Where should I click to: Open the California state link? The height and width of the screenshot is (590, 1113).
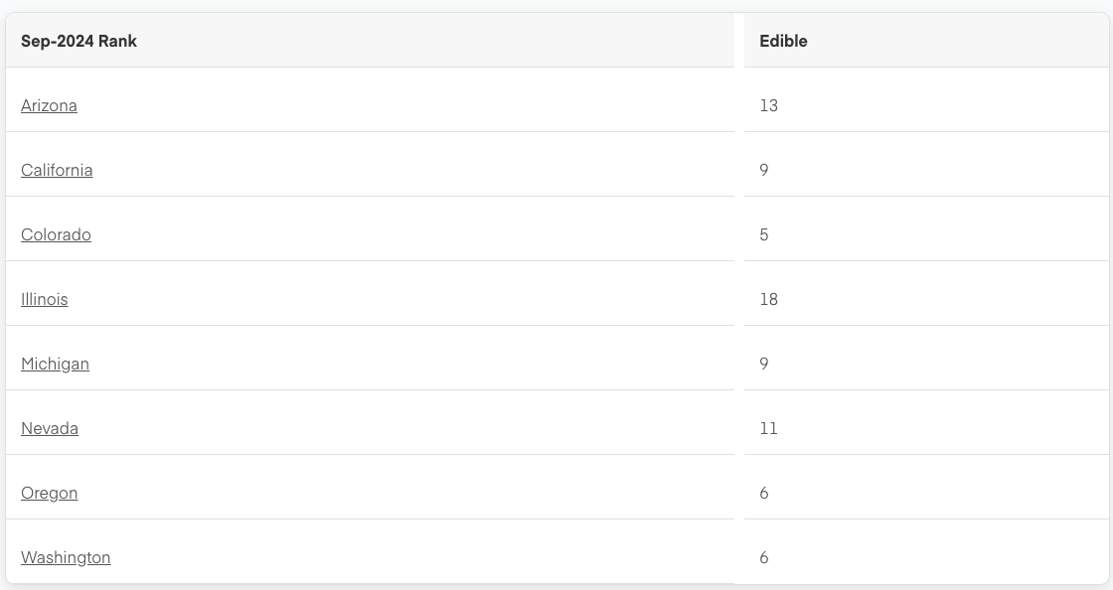pyautogui.click(x=57, y=170)
